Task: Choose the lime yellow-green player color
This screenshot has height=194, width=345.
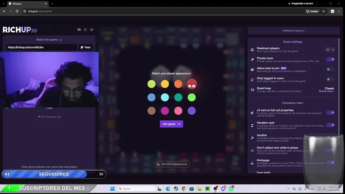Action: [x=151, y=84]
